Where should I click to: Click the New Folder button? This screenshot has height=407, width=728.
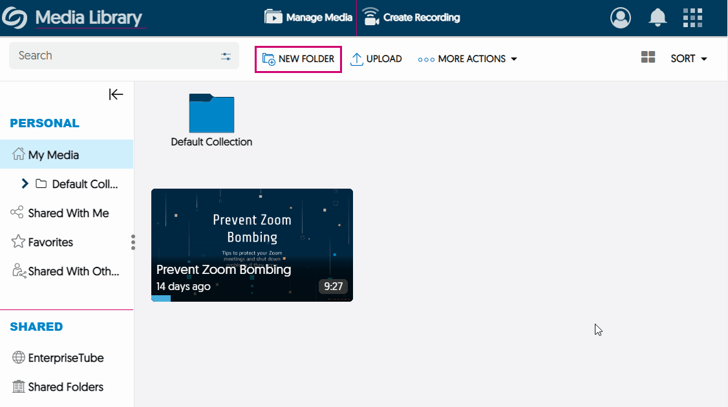[298, 59]
